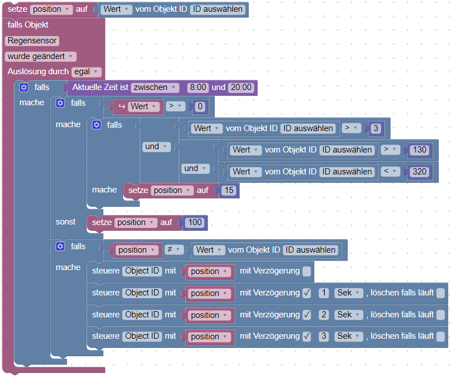Click the arrow icon before the Wert trigger value

tap(122, 106)
